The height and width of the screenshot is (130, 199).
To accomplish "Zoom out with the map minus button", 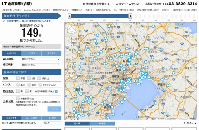I will click(x=71, y=76).
